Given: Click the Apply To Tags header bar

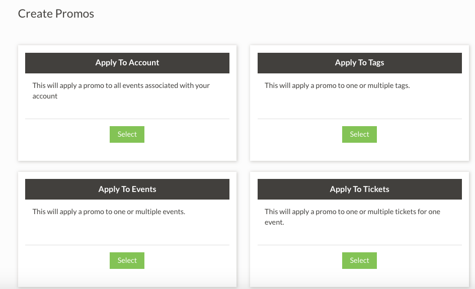Looking at the screenshot, I should tap(359, 63).
